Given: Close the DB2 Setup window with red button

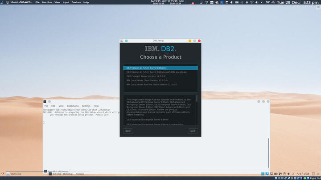Looking at the screenshot, I should pos(199,41).
